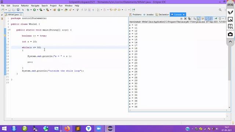This screenshot has height=132, width=235.
Task: Open Zoom from the taskbar
Action: [x=99, y=129]
